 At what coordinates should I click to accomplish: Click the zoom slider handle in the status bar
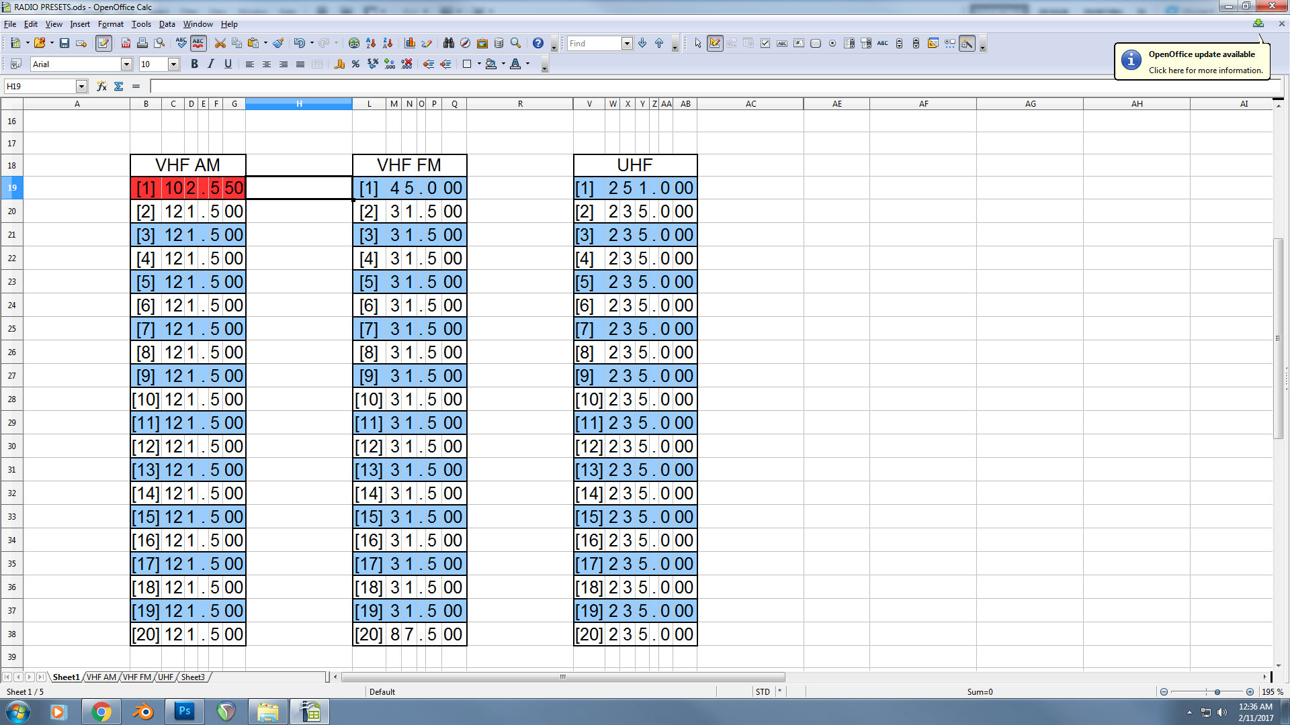(1217, 691)
